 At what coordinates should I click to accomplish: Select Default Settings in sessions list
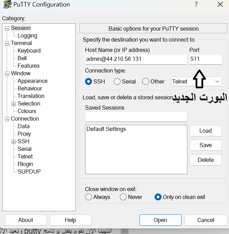[106, 129]
